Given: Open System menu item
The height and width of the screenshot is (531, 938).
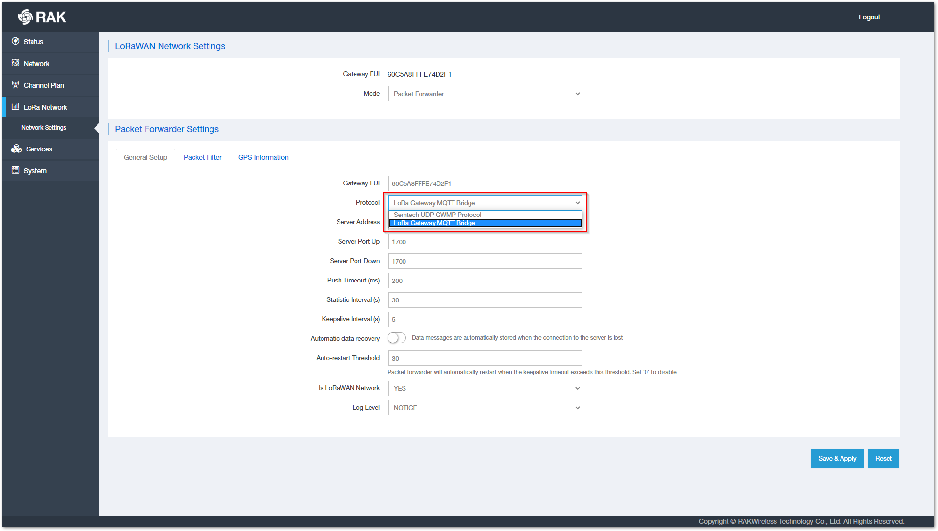Looking at the screenshot, I should (51, 171).
